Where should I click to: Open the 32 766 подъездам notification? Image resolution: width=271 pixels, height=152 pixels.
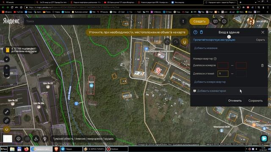(x=22, y=50)
